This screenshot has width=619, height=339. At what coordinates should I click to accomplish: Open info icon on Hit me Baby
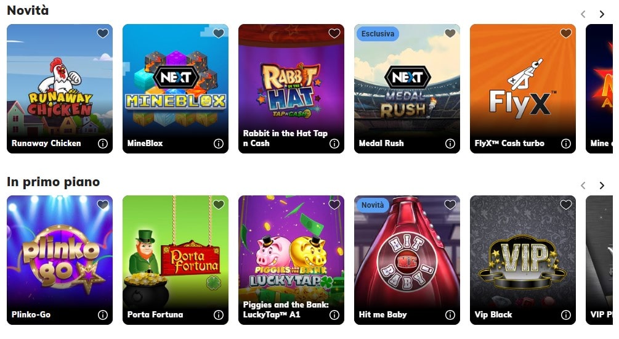450,315
